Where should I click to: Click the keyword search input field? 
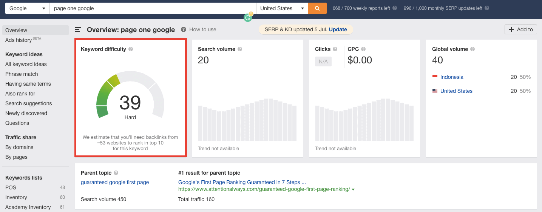(x=153, y=8)
